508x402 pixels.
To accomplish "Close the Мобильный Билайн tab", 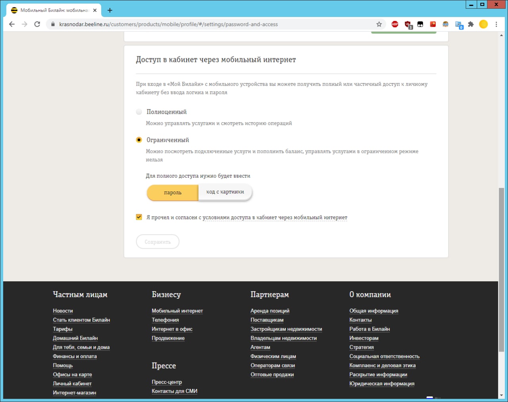I will pyautogui.click(x=95, y=10).
